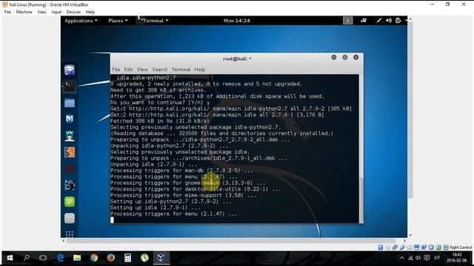Open the Kali clock Mon 14:24 calendar

(237, 21)
